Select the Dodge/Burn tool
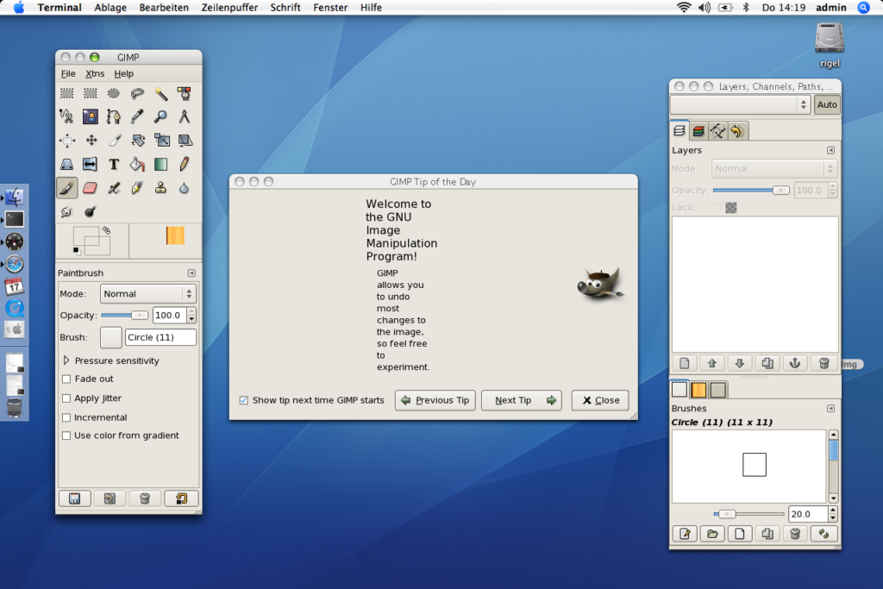 (x=90, y=212)
